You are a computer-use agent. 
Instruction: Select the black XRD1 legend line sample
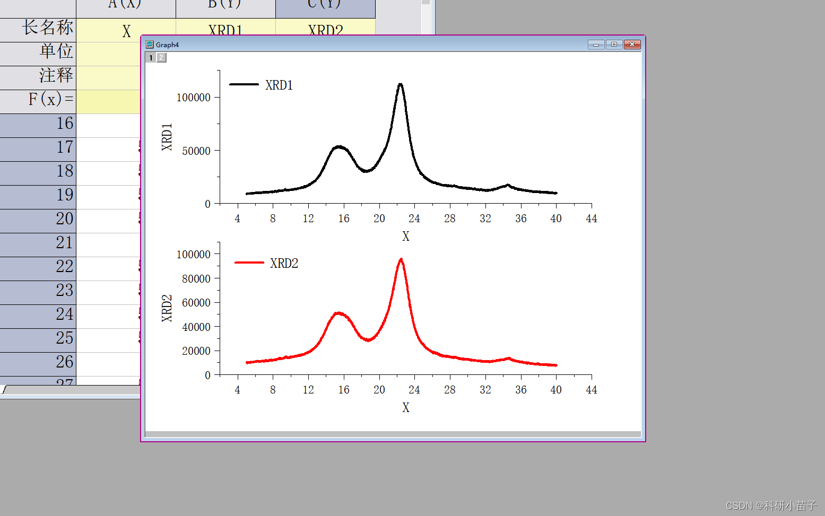[244, 84]
